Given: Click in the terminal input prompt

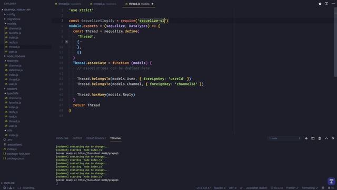Looking at the screenshot, I should coord(56,183).
